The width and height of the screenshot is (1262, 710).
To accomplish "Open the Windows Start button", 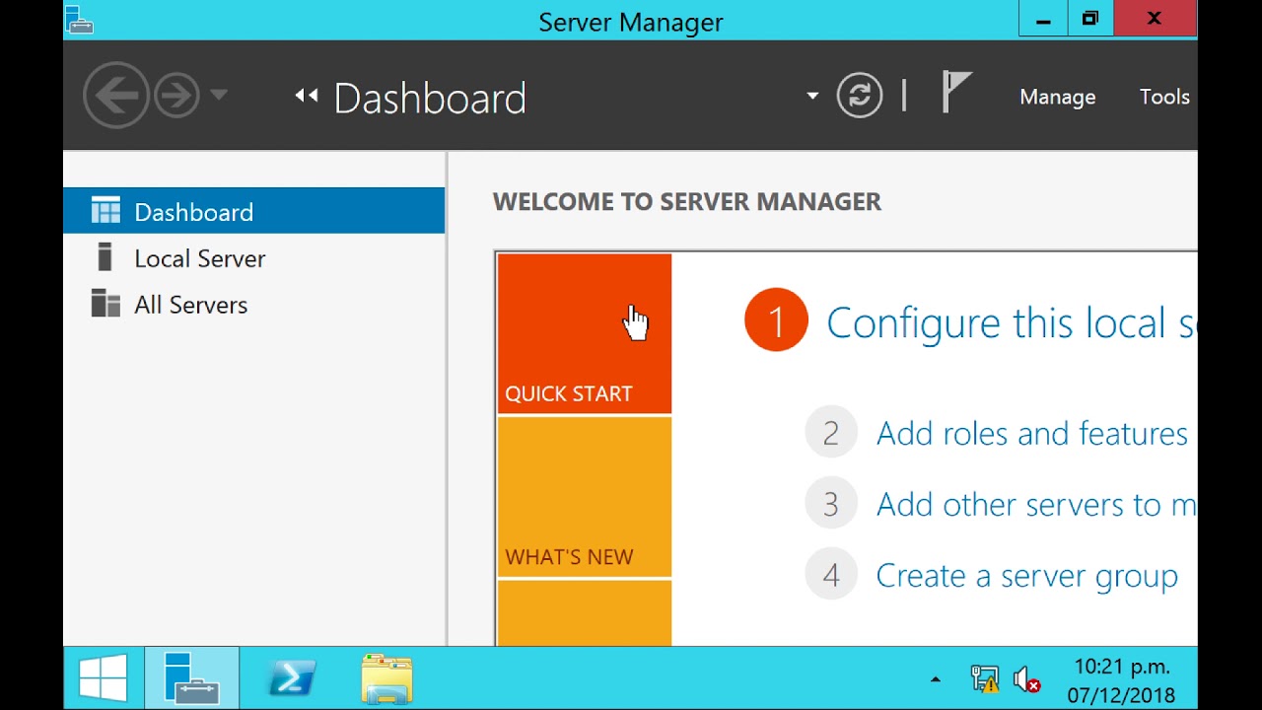I will click(x=104, y=678).
